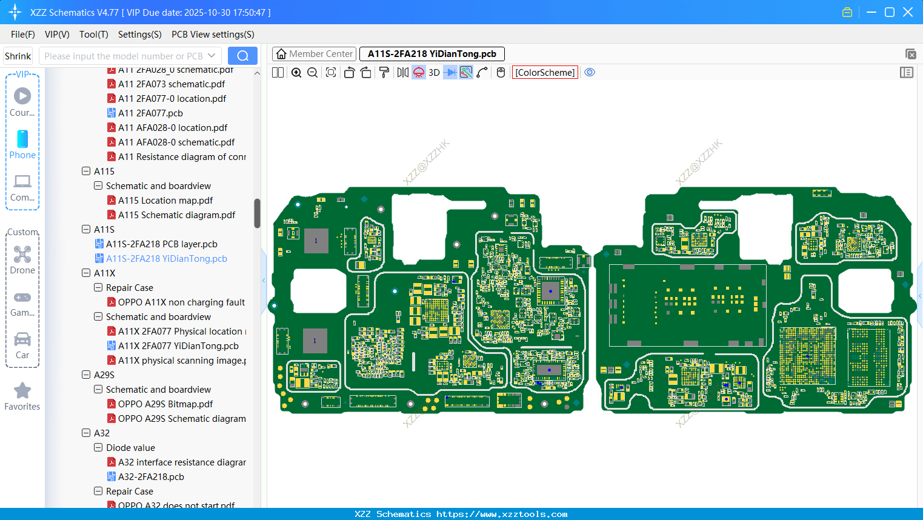
Task: Collapse the A29S tree node
Action: click(86, 375)
